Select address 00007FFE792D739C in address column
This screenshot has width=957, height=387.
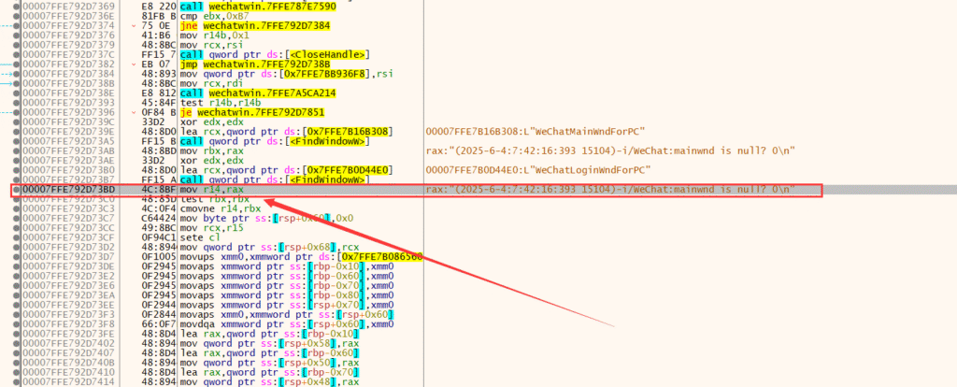67,122
